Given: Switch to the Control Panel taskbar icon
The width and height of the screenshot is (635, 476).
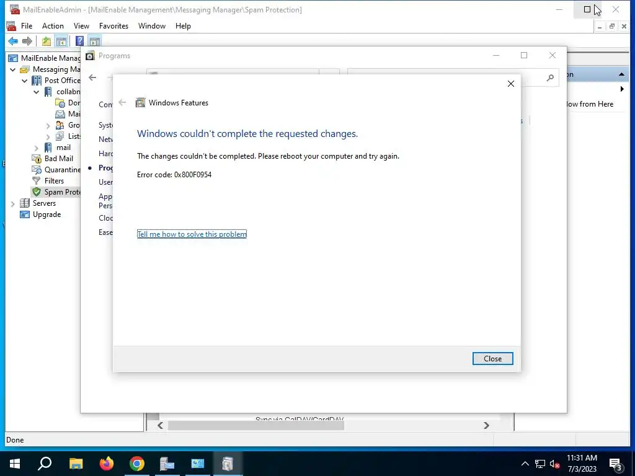Looking at the screenshot, I should click(x=198, y=464).
